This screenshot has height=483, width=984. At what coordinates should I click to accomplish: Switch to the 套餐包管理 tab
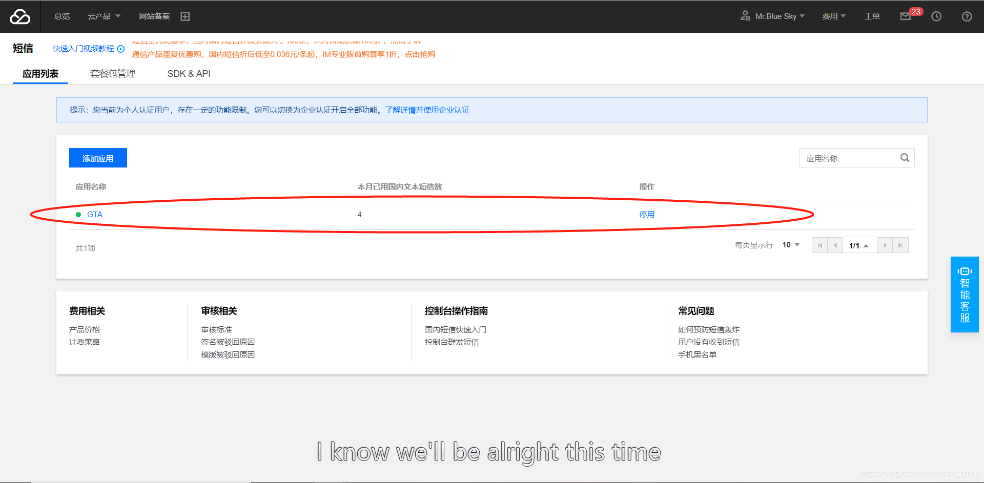113,74
